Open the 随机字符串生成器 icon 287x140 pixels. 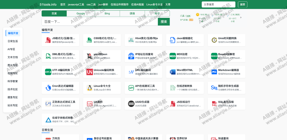214,88
